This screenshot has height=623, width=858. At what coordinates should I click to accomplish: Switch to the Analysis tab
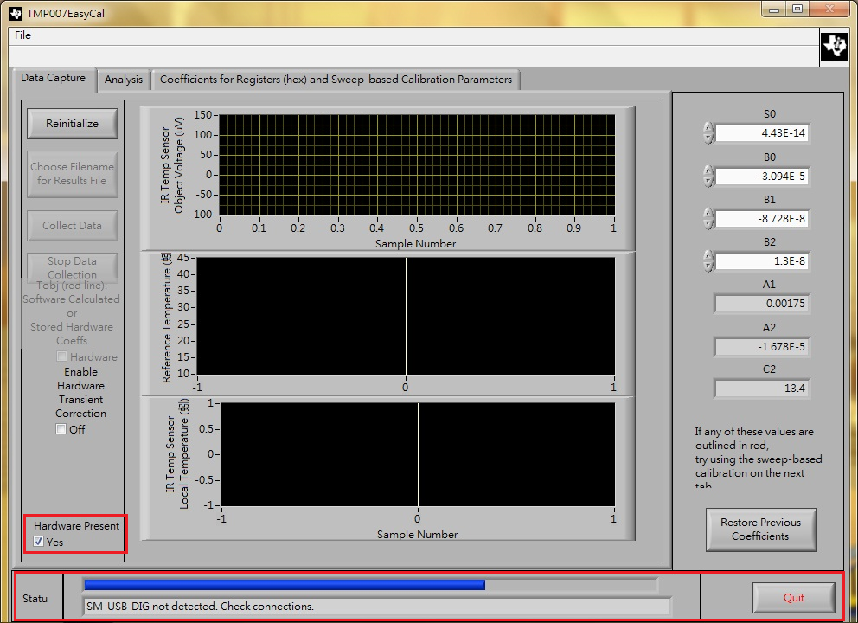click(x=124, y=80)
